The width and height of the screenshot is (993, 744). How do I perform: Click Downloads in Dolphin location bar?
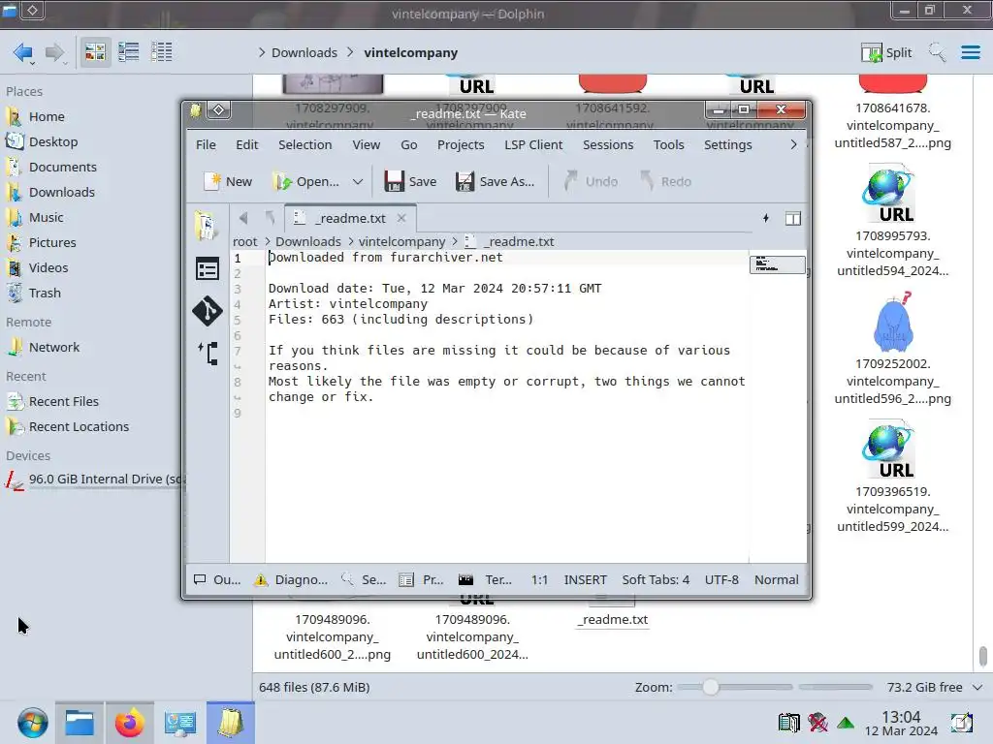[x=304, y=52]
